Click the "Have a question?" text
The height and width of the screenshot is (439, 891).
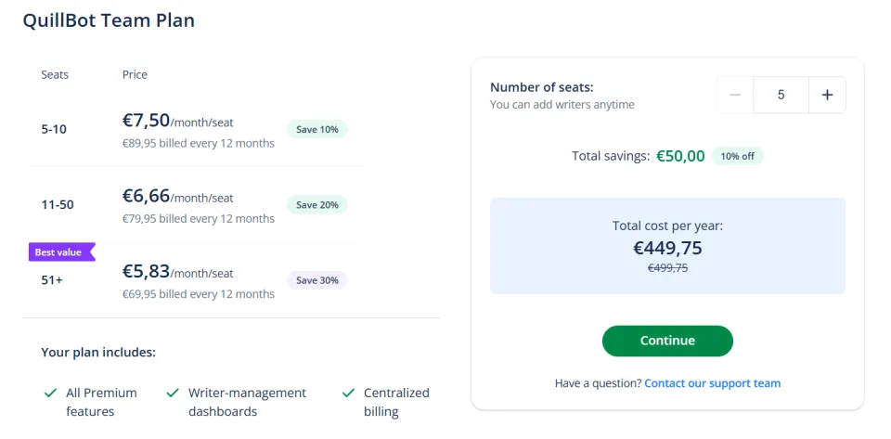(x=598, y=383)
